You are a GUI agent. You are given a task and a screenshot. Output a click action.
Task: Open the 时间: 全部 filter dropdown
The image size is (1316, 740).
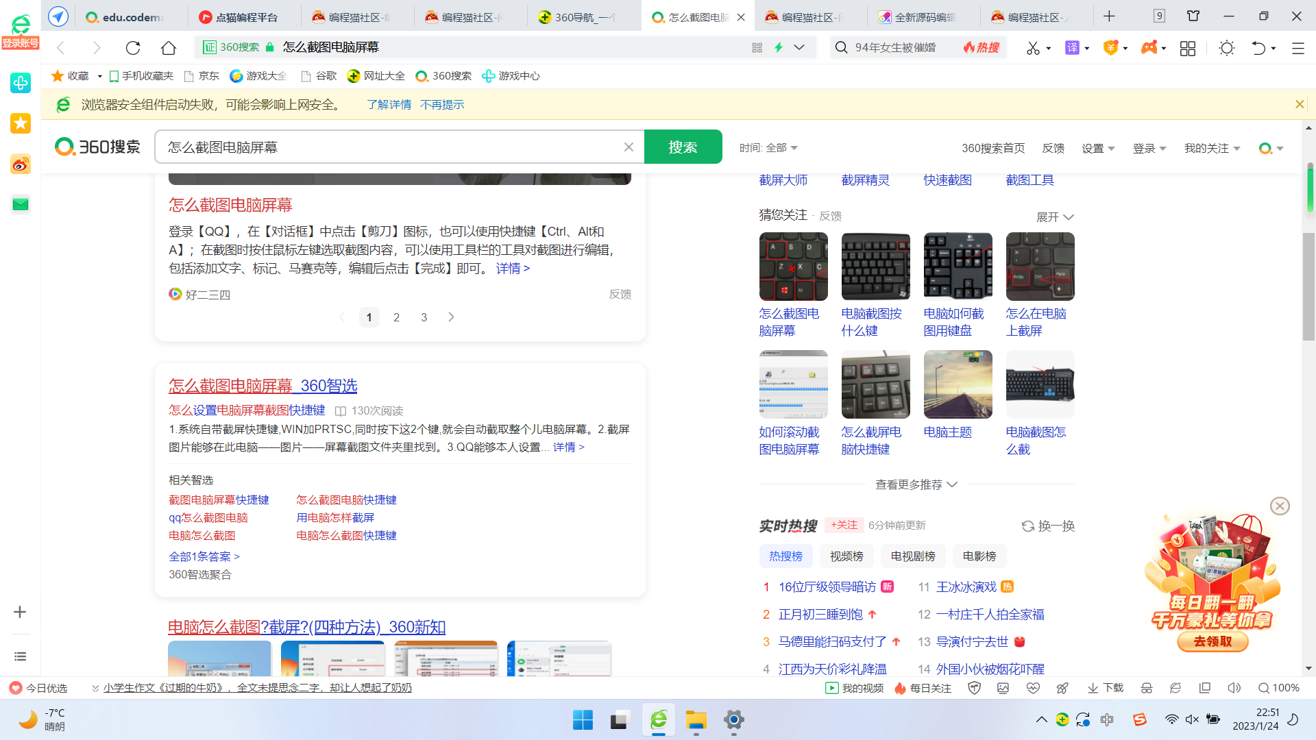[x=768, y=148]
